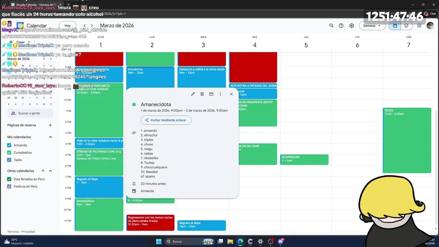The width and height of the screenshot is (439, 247).
Task: Open the Semana view dropdown
Action: click(372, 26)
